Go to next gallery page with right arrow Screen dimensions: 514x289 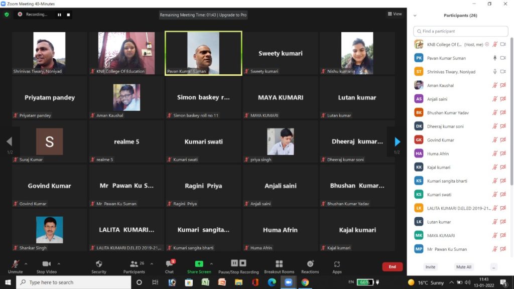(397, 141)
